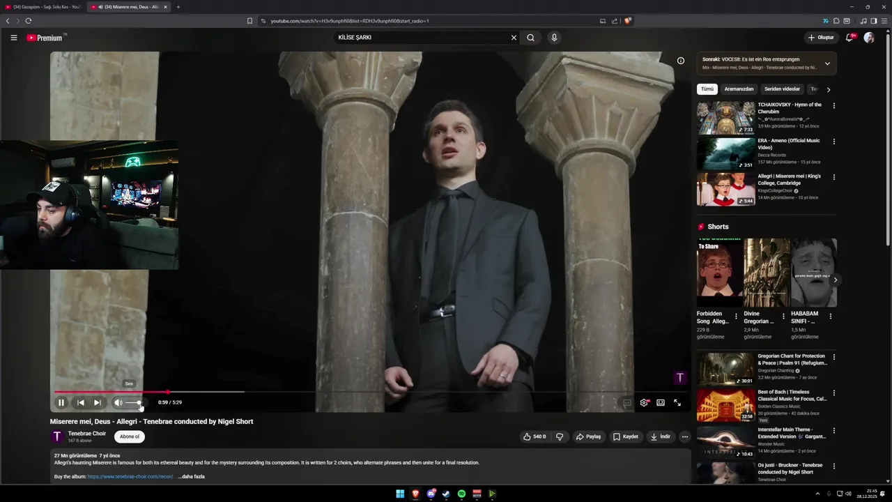
Task: Open Spotify from the taskbar
Action: pos(461,494)
